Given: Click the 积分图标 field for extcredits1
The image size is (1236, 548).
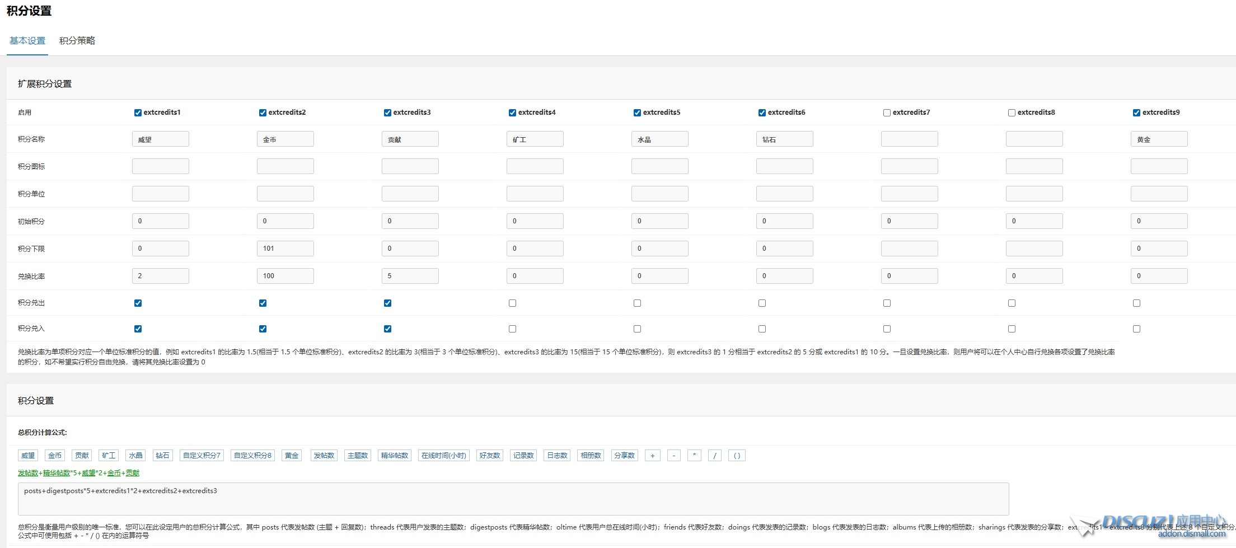Looking at the screenshot, I should point(161,166).
